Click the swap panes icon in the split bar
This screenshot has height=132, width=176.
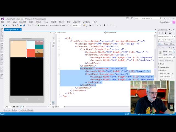click(53, 38)
